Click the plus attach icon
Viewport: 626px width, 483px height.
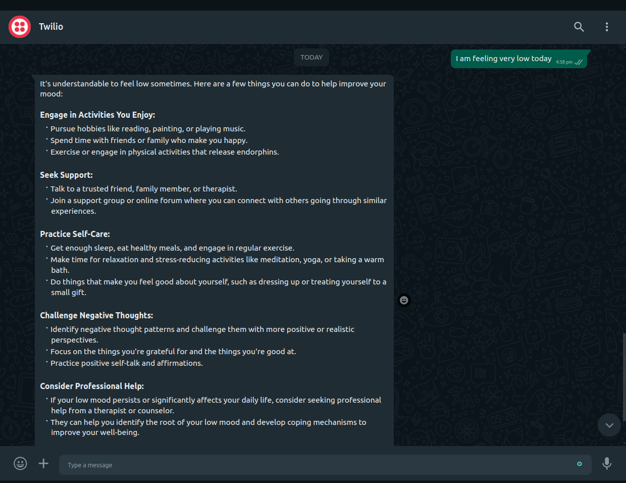point(44,463)
